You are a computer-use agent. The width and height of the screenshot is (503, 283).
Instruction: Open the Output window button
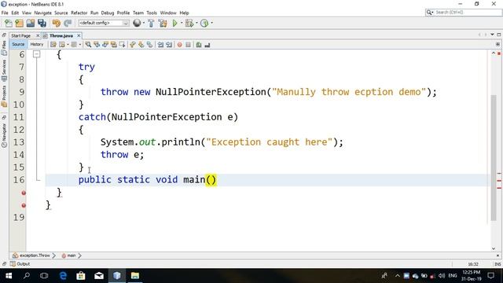pos(20,264)
